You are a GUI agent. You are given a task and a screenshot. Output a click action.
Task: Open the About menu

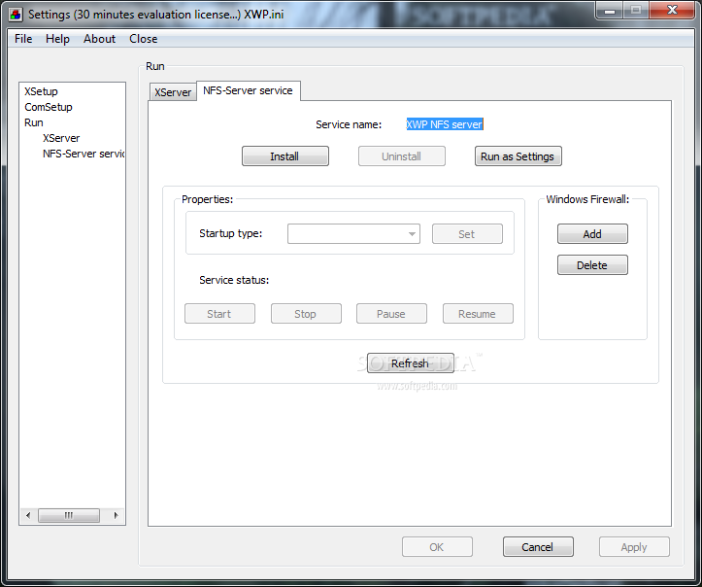click(99, 39)
